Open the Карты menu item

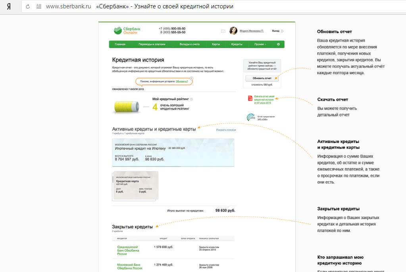(x=216, y=44)
